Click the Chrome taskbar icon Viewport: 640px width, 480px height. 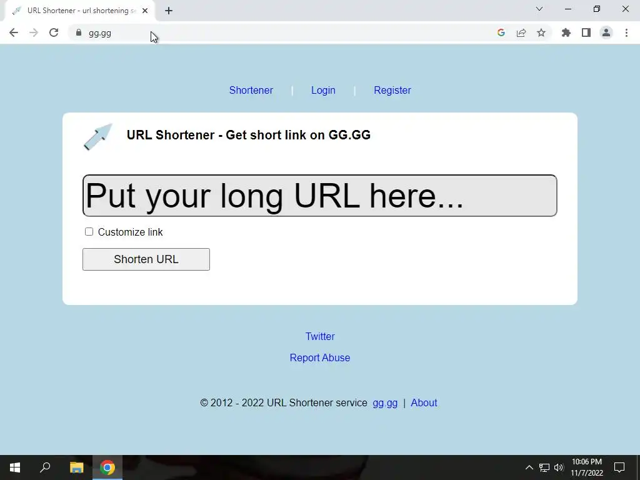(x=107, y=467)
